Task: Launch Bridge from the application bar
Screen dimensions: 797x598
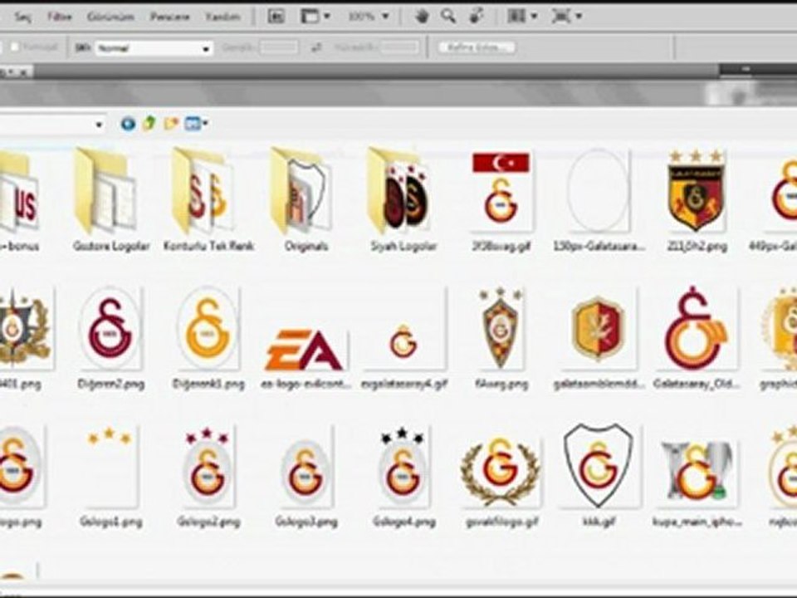Action: point(276,17)
